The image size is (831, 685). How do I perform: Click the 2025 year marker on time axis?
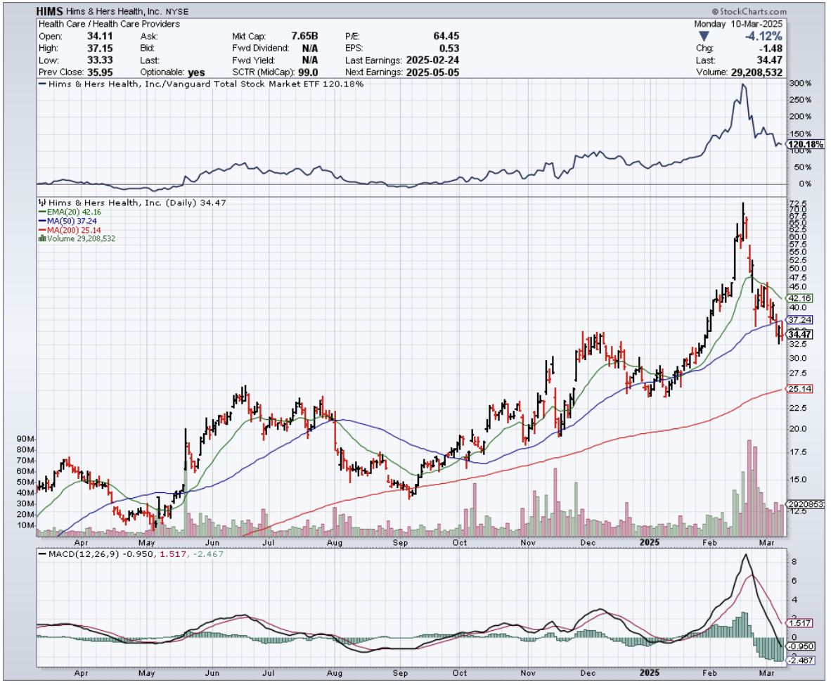click(649, 544)
